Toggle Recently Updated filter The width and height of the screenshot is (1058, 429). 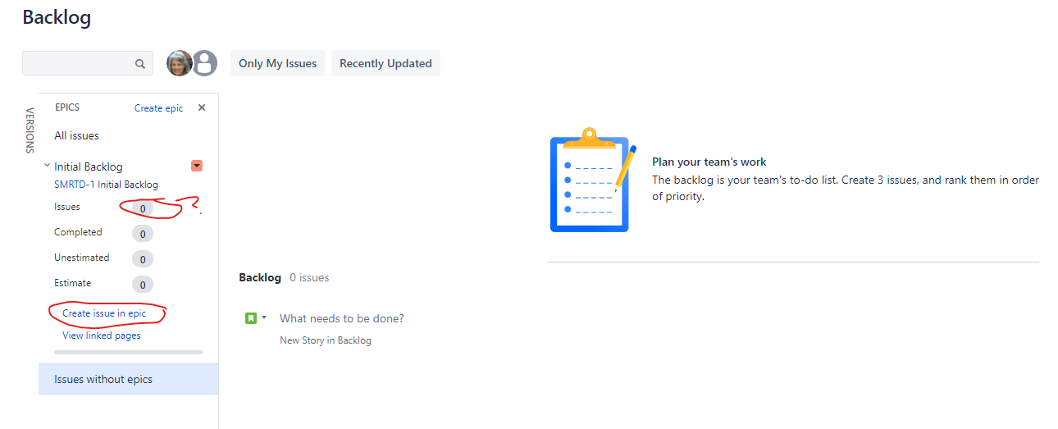pyautogui.click(x=385, y=63)
